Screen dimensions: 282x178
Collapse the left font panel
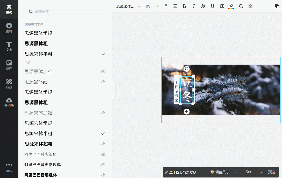point(113,90)
